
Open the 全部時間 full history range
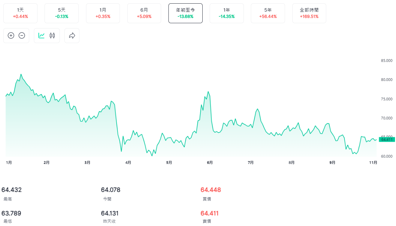[x=309, y=13]
